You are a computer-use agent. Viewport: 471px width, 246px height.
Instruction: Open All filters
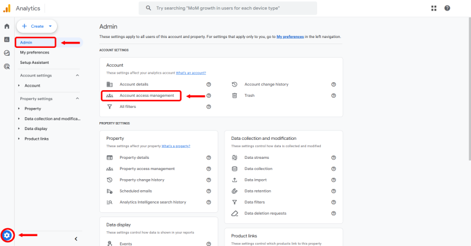[x=128, y=107]
